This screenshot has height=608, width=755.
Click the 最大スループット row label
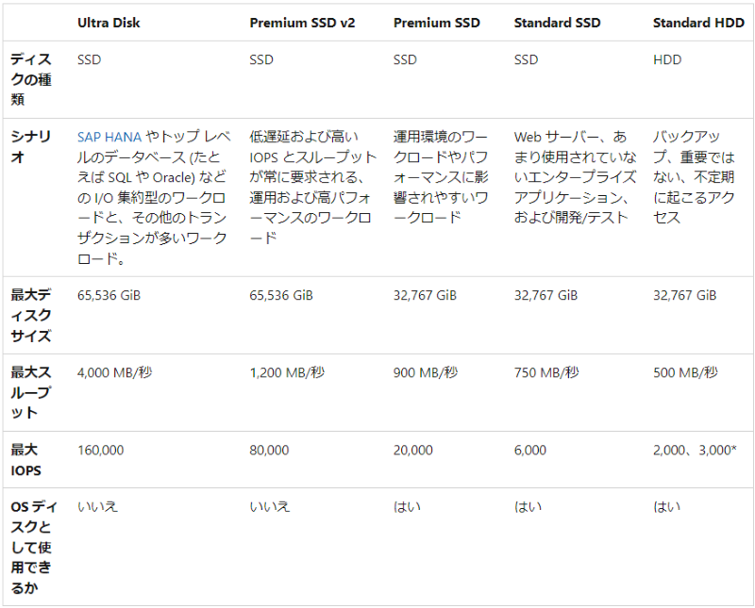pyautogui.click(x=31, y=392)
